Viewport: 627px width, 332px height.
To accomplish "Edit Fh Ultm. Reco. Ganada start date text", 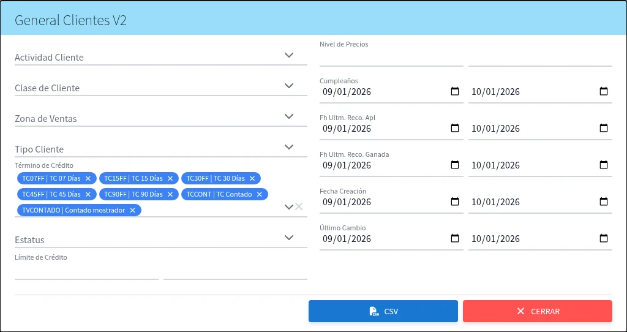I will 347,165.
